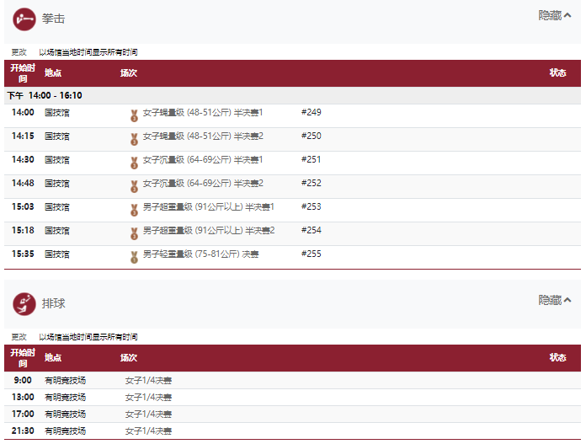Screen dimensions: 586x444
Task: Click 有明竞技场 venue in the 13:00 row
Action: tap(66, 398)
